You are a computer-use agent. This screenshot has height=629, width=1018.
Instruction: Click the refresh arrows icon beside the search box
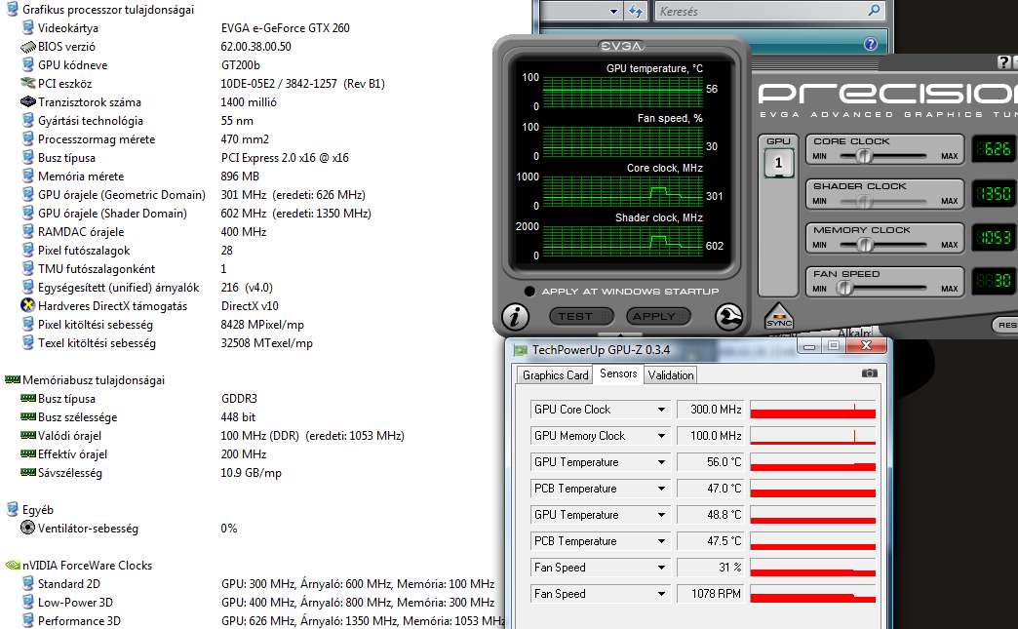(x=635, y=11)
